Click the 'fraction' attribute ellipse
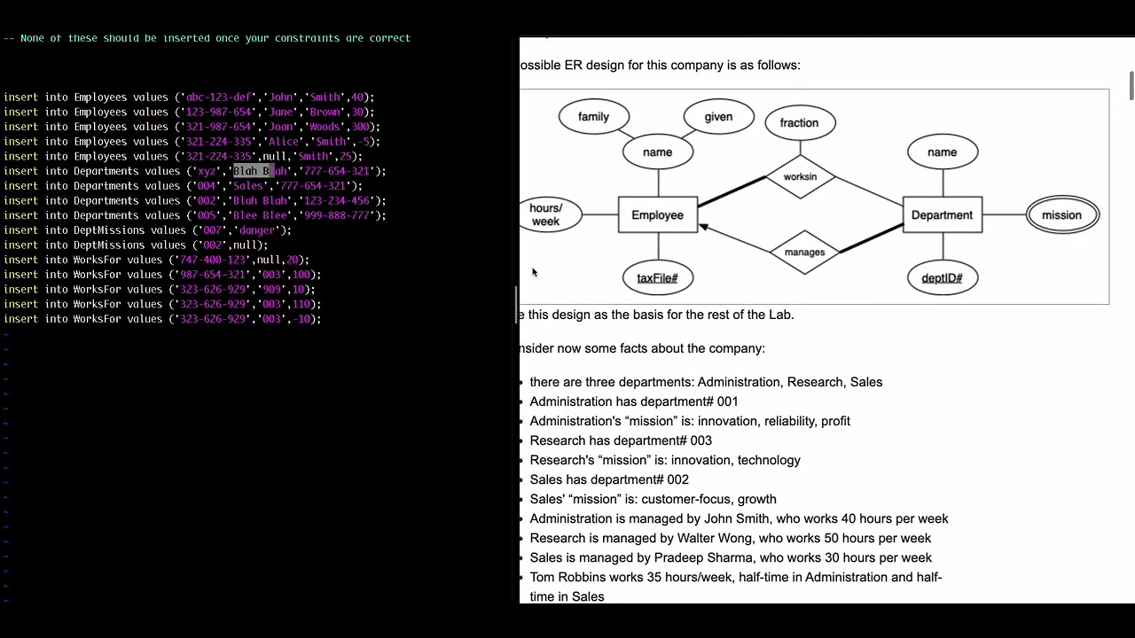1135x638 pixels. (x=800, y=123)
